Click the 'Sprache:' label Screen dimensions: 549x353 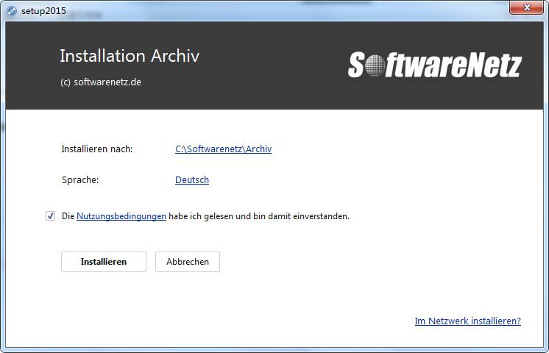point(80,180)
